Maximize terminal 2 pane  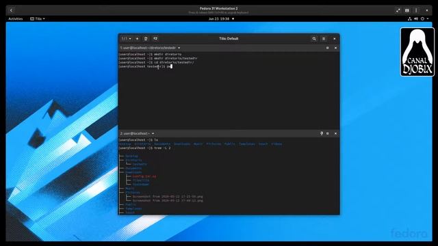[327, 133]
